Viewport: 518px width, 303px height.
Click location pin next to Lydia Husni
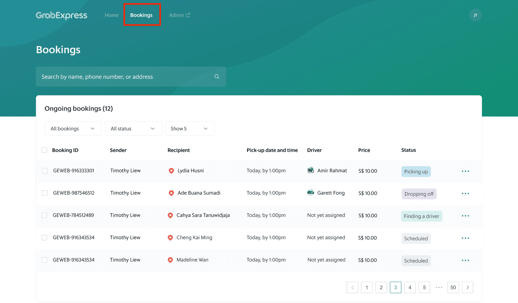pos(171,171)
